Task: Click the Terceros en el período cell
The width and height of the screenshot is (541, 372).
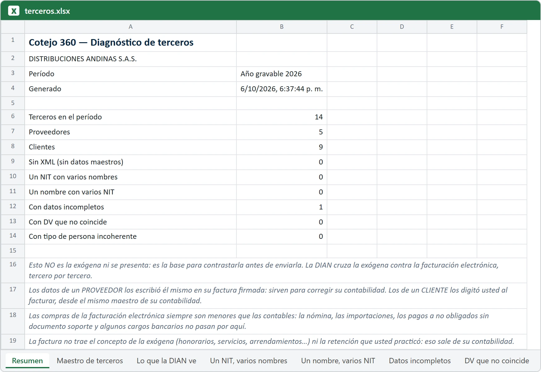Action: [x=131, y=117]
